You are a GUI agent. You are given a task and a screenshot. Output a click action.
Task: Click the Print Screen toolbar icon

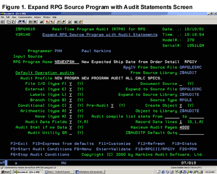pos(3,22)
